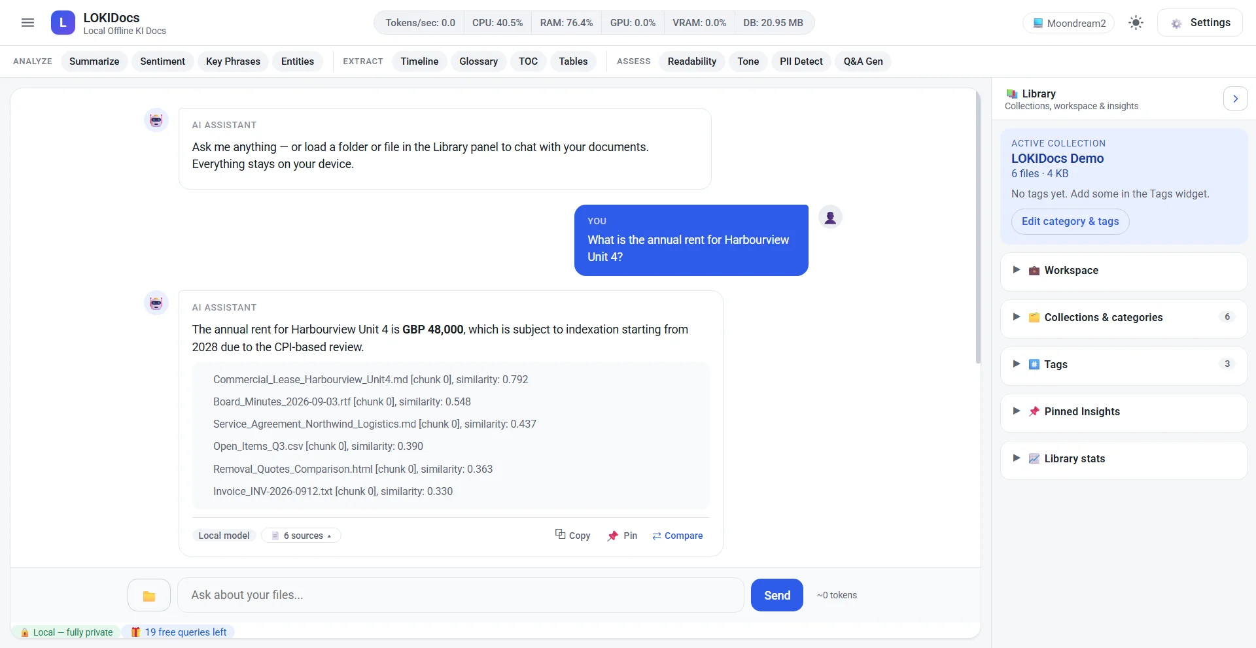The image size is (1256, 648).
Task: Run Q&A Gen
Action: point(863,61)
